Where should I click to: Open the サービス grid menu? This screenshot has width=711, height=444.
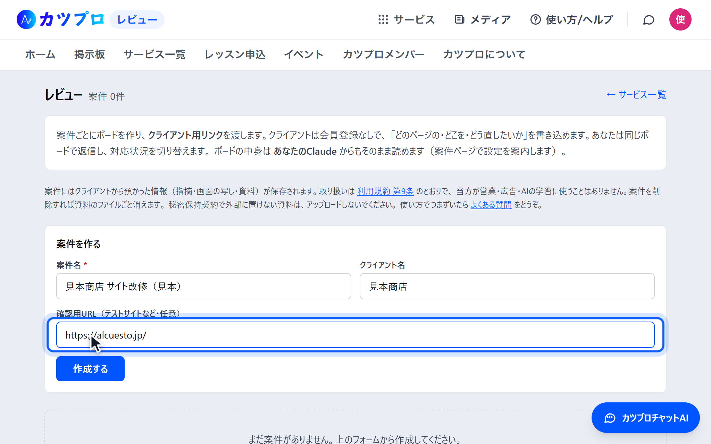click(407, 20)
